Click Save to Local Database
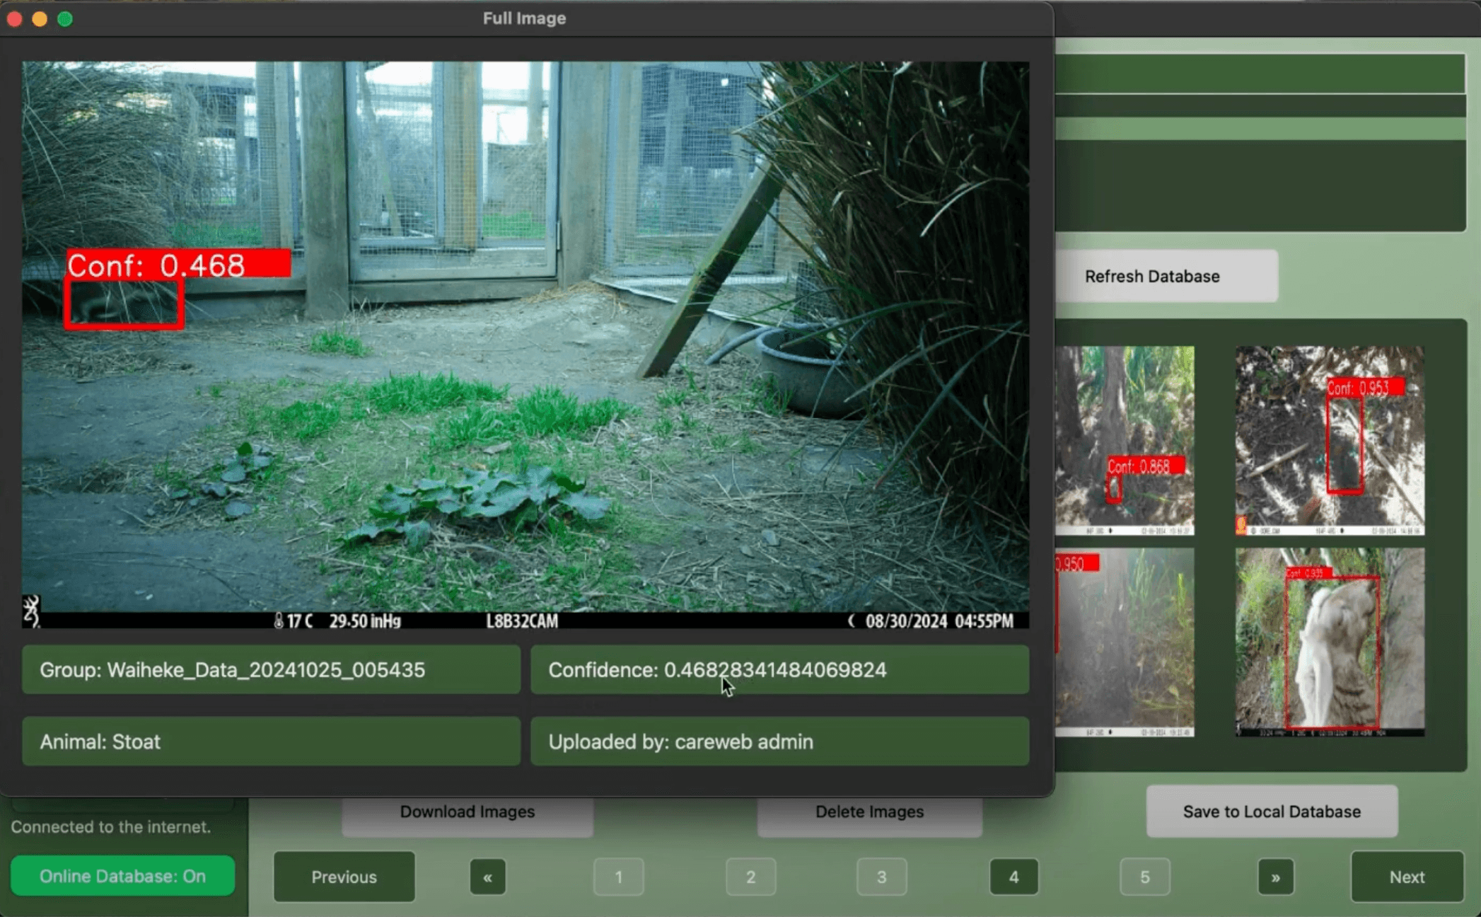This screenshot has height=917, width=1481. coord(1271,812)
